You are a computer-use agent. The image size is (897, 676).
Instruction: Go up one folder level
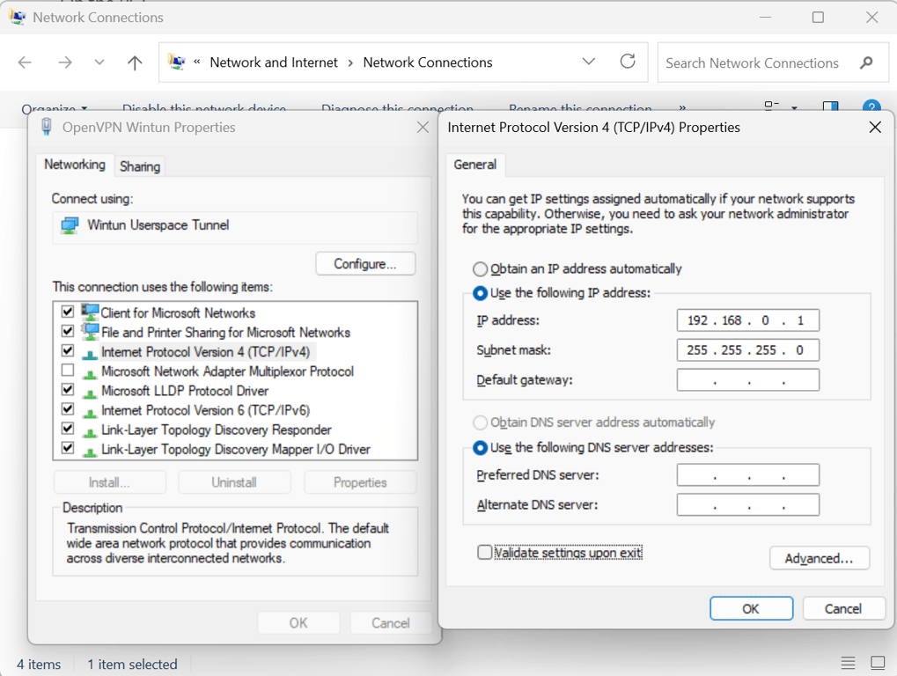pos(135,62)
